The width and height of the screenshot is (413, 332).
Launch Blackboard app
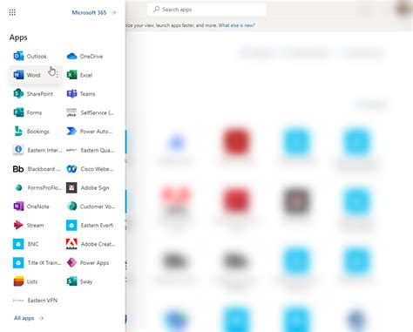click(37, 169)
